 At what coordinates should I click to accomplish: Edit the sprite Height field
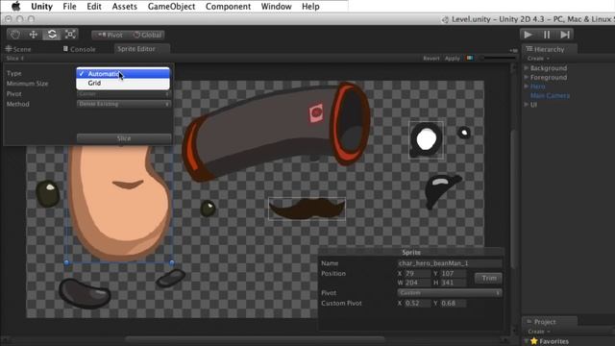pyautogui.click(x=453, y=283)
